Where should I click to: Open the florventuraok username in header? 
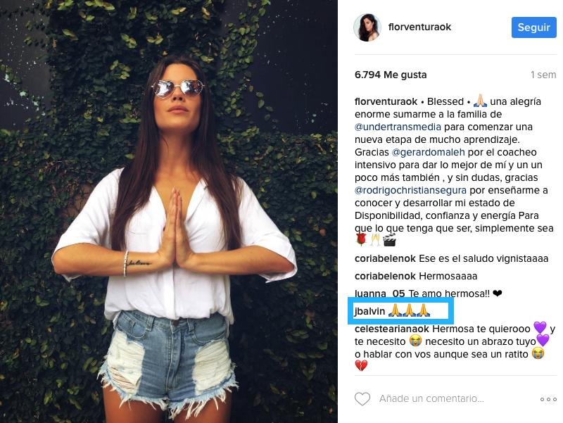[419, 27]
